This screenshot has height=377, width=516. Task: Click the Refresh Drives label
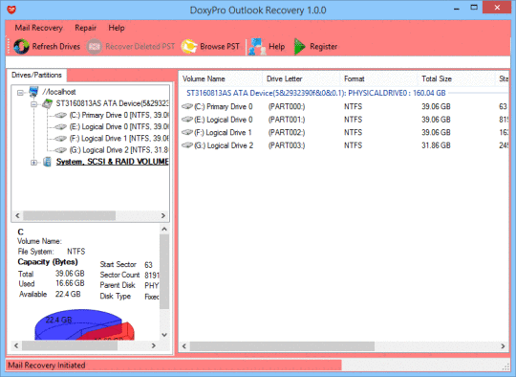56,47
